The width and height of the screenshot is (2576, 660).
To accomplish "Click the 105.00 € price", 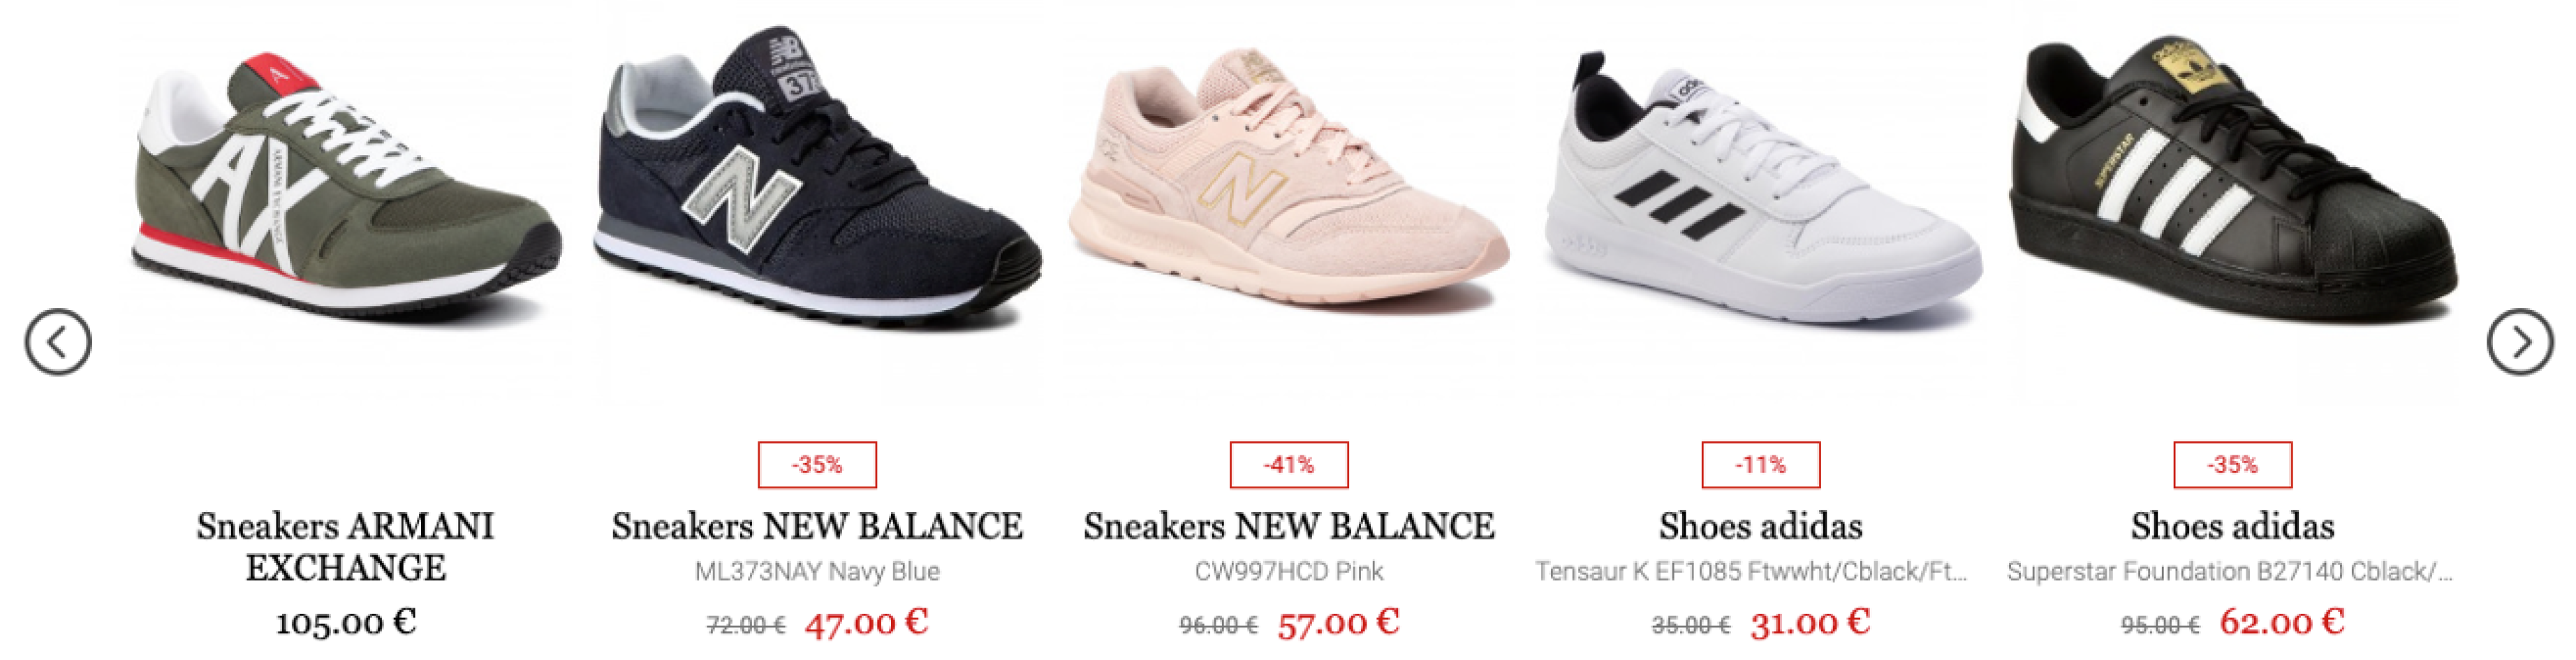I will [345, 622].
